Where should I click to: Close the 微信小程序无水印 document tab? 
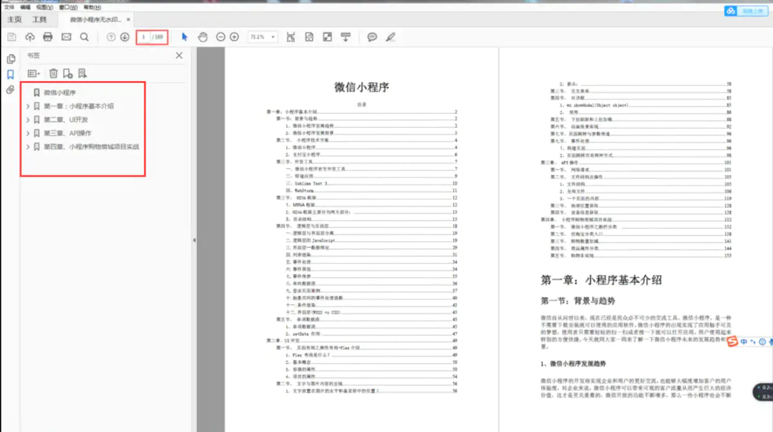point(129,20)
